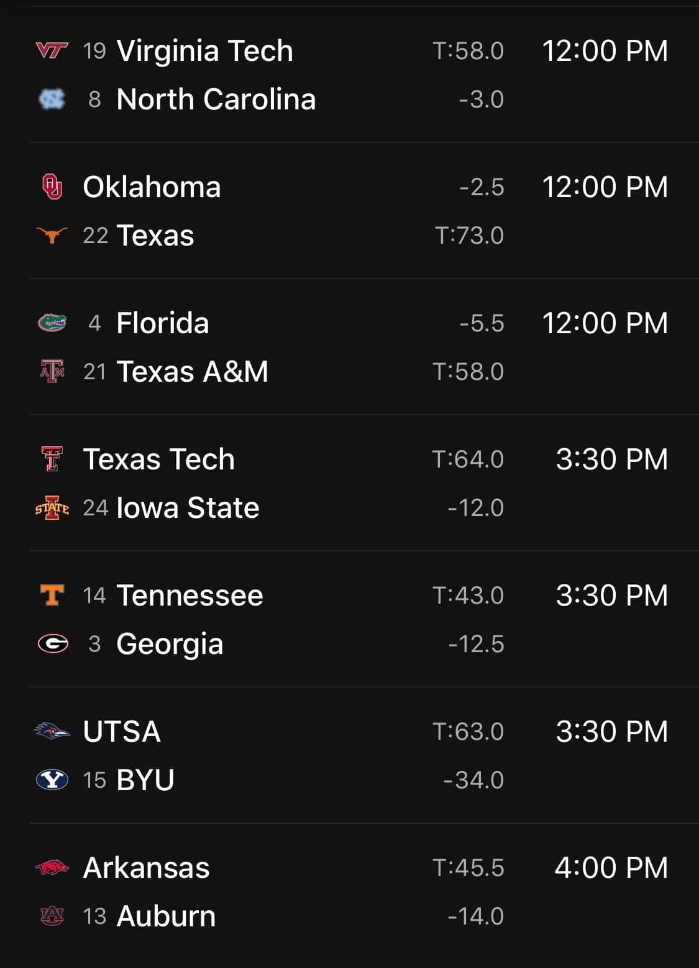
Task: Tap the Texas A&M logo
Action: pos(52,371)
